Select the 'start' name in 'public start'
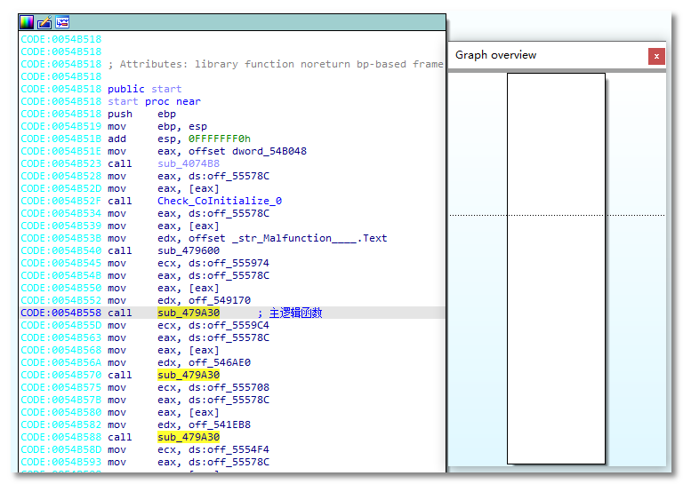This screenshot has width=683, height=484. [166, 89]
